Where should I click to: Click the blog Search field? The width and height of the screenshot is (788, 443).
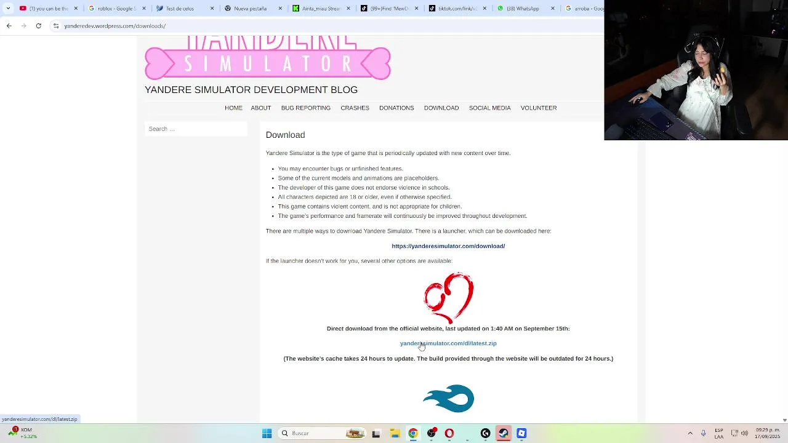pyautogui.click(x=196, y=129)
